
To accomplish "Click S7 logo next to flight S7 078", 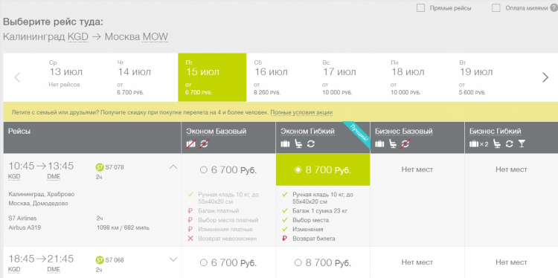I will 100,167.
